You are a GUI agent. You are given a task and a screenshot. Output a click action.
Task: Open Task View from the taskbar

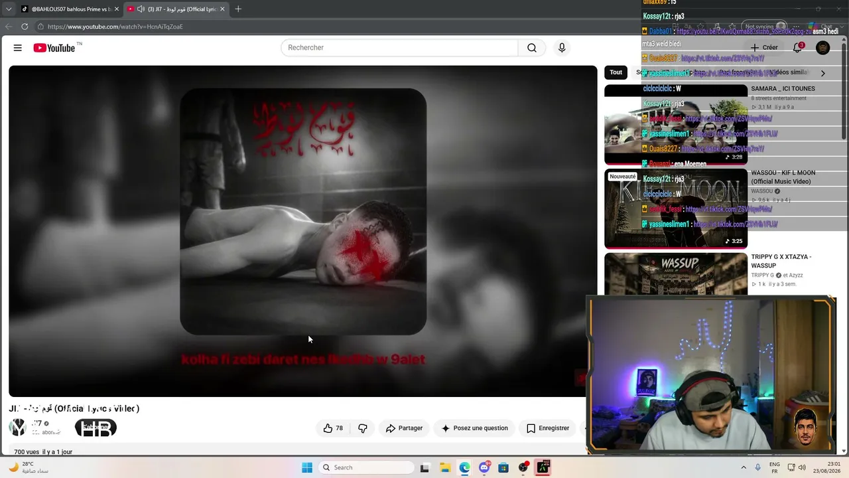point(424,467)
